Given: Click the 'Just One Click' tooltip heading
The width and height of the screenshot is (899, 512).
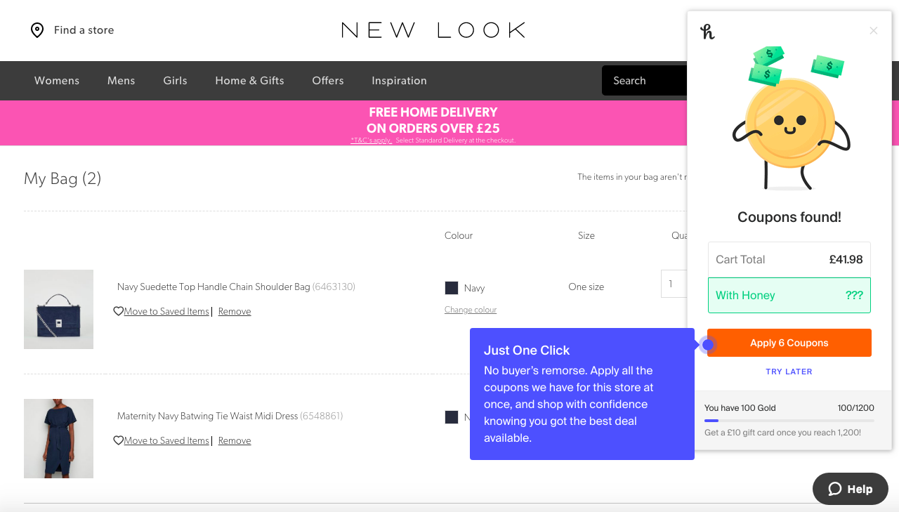Looking at the screenshot, I should click(527, 350).
